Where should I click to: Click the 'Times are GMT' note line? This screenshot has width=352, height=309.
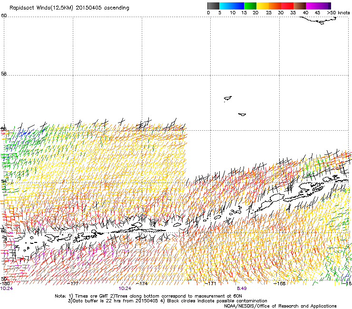pyautogui.click(x=148, y=296)
